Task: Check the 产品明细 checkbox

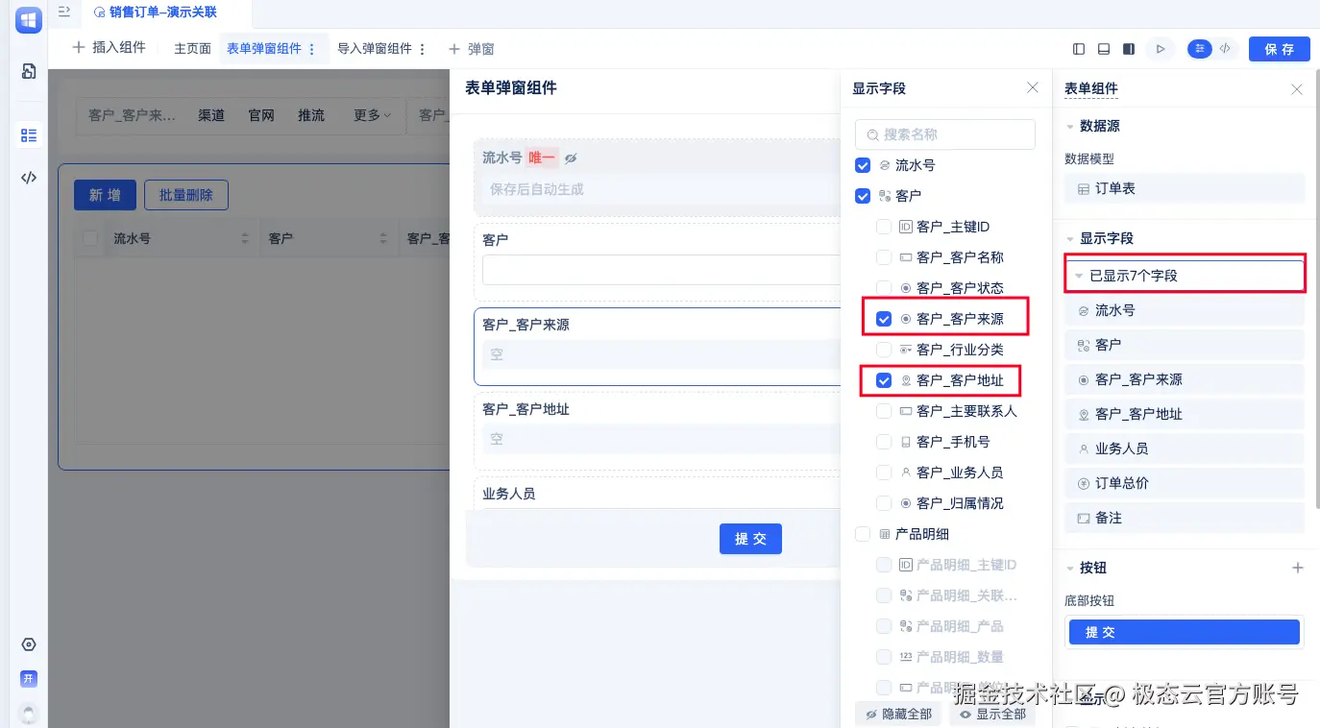Action: 863,534
